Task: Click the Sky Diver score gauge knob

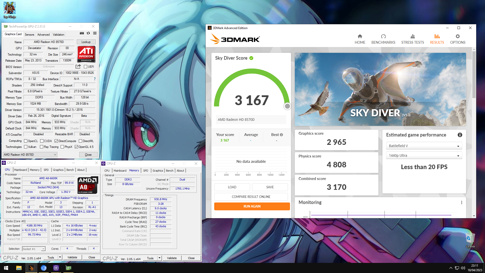Action: 287,106
